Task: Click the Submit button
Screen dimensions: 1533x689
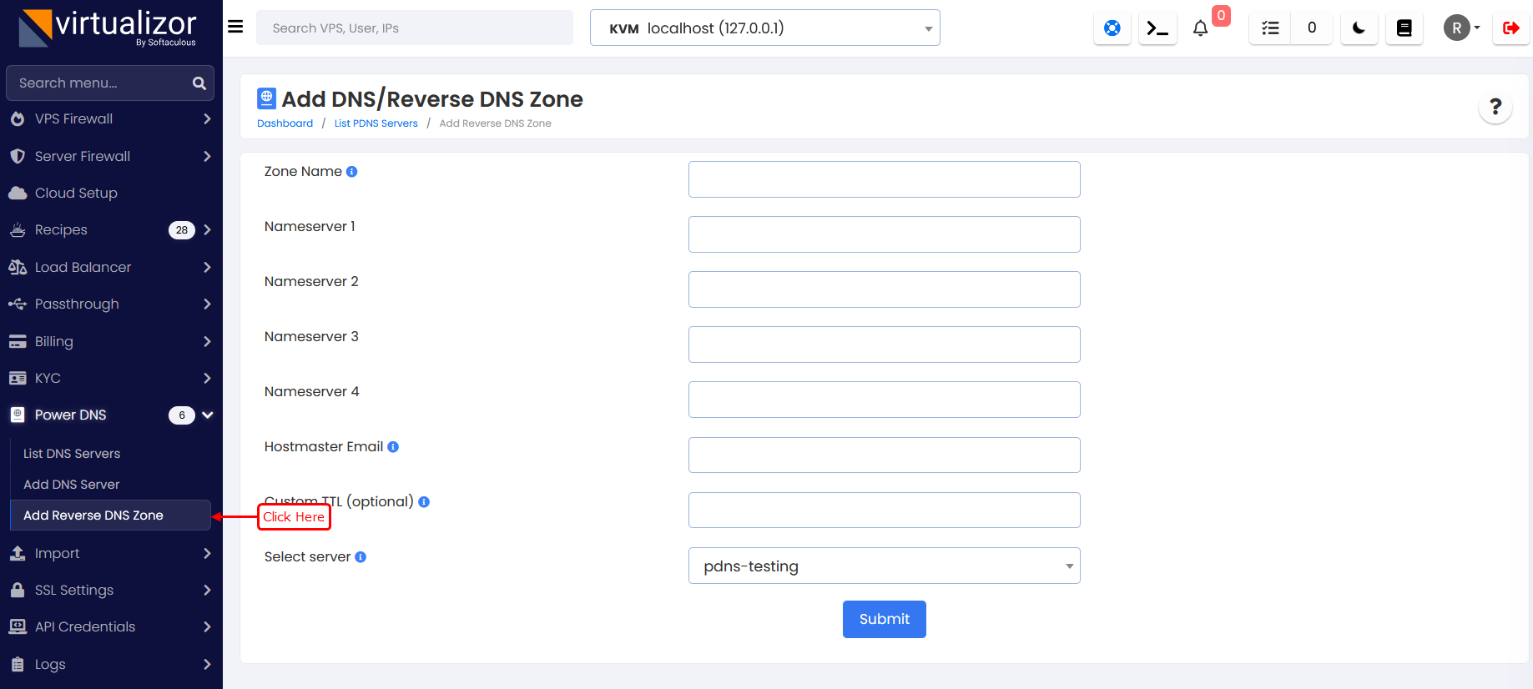Action: 884,619
